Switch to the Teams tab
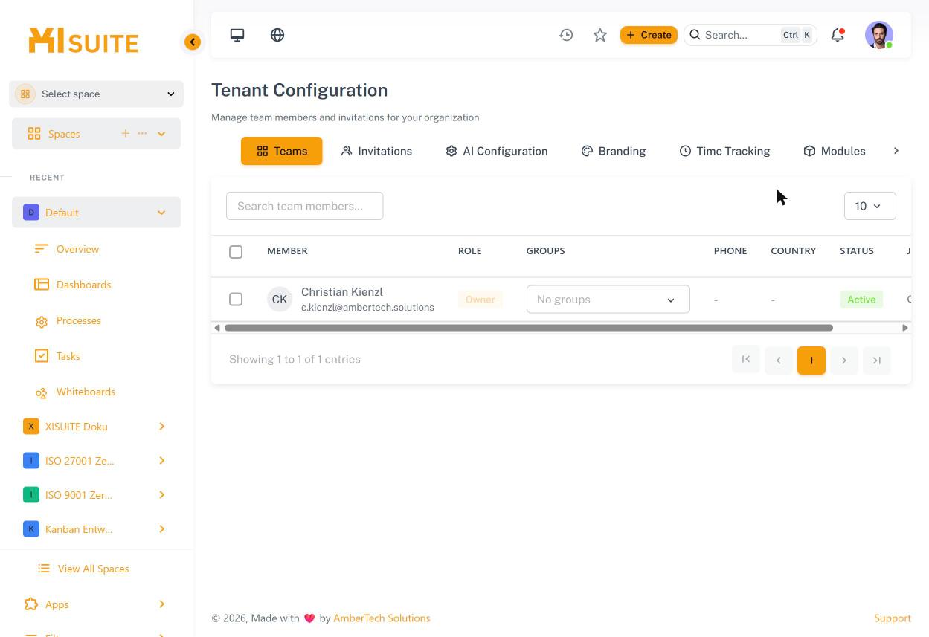 (282, 151)
